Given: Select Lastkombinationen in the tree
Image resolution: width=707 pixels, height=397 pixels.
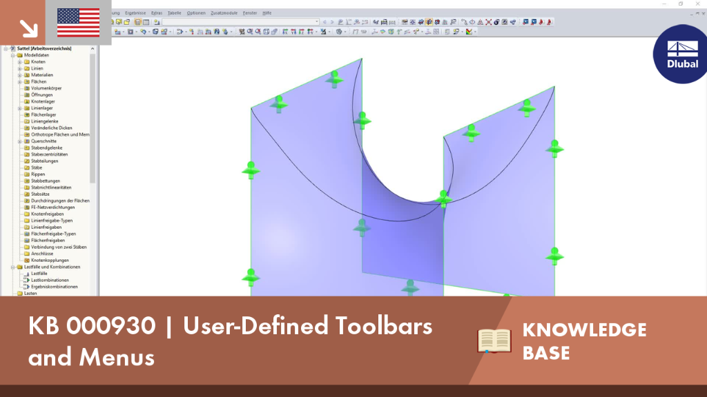Looking at the screenshot, I should click(x=50, y=280).
